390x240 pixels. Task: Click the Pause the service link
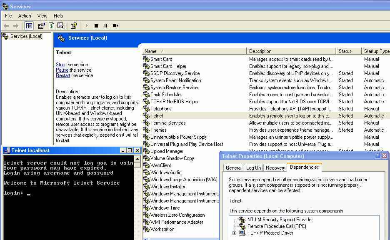click(62, 70)
